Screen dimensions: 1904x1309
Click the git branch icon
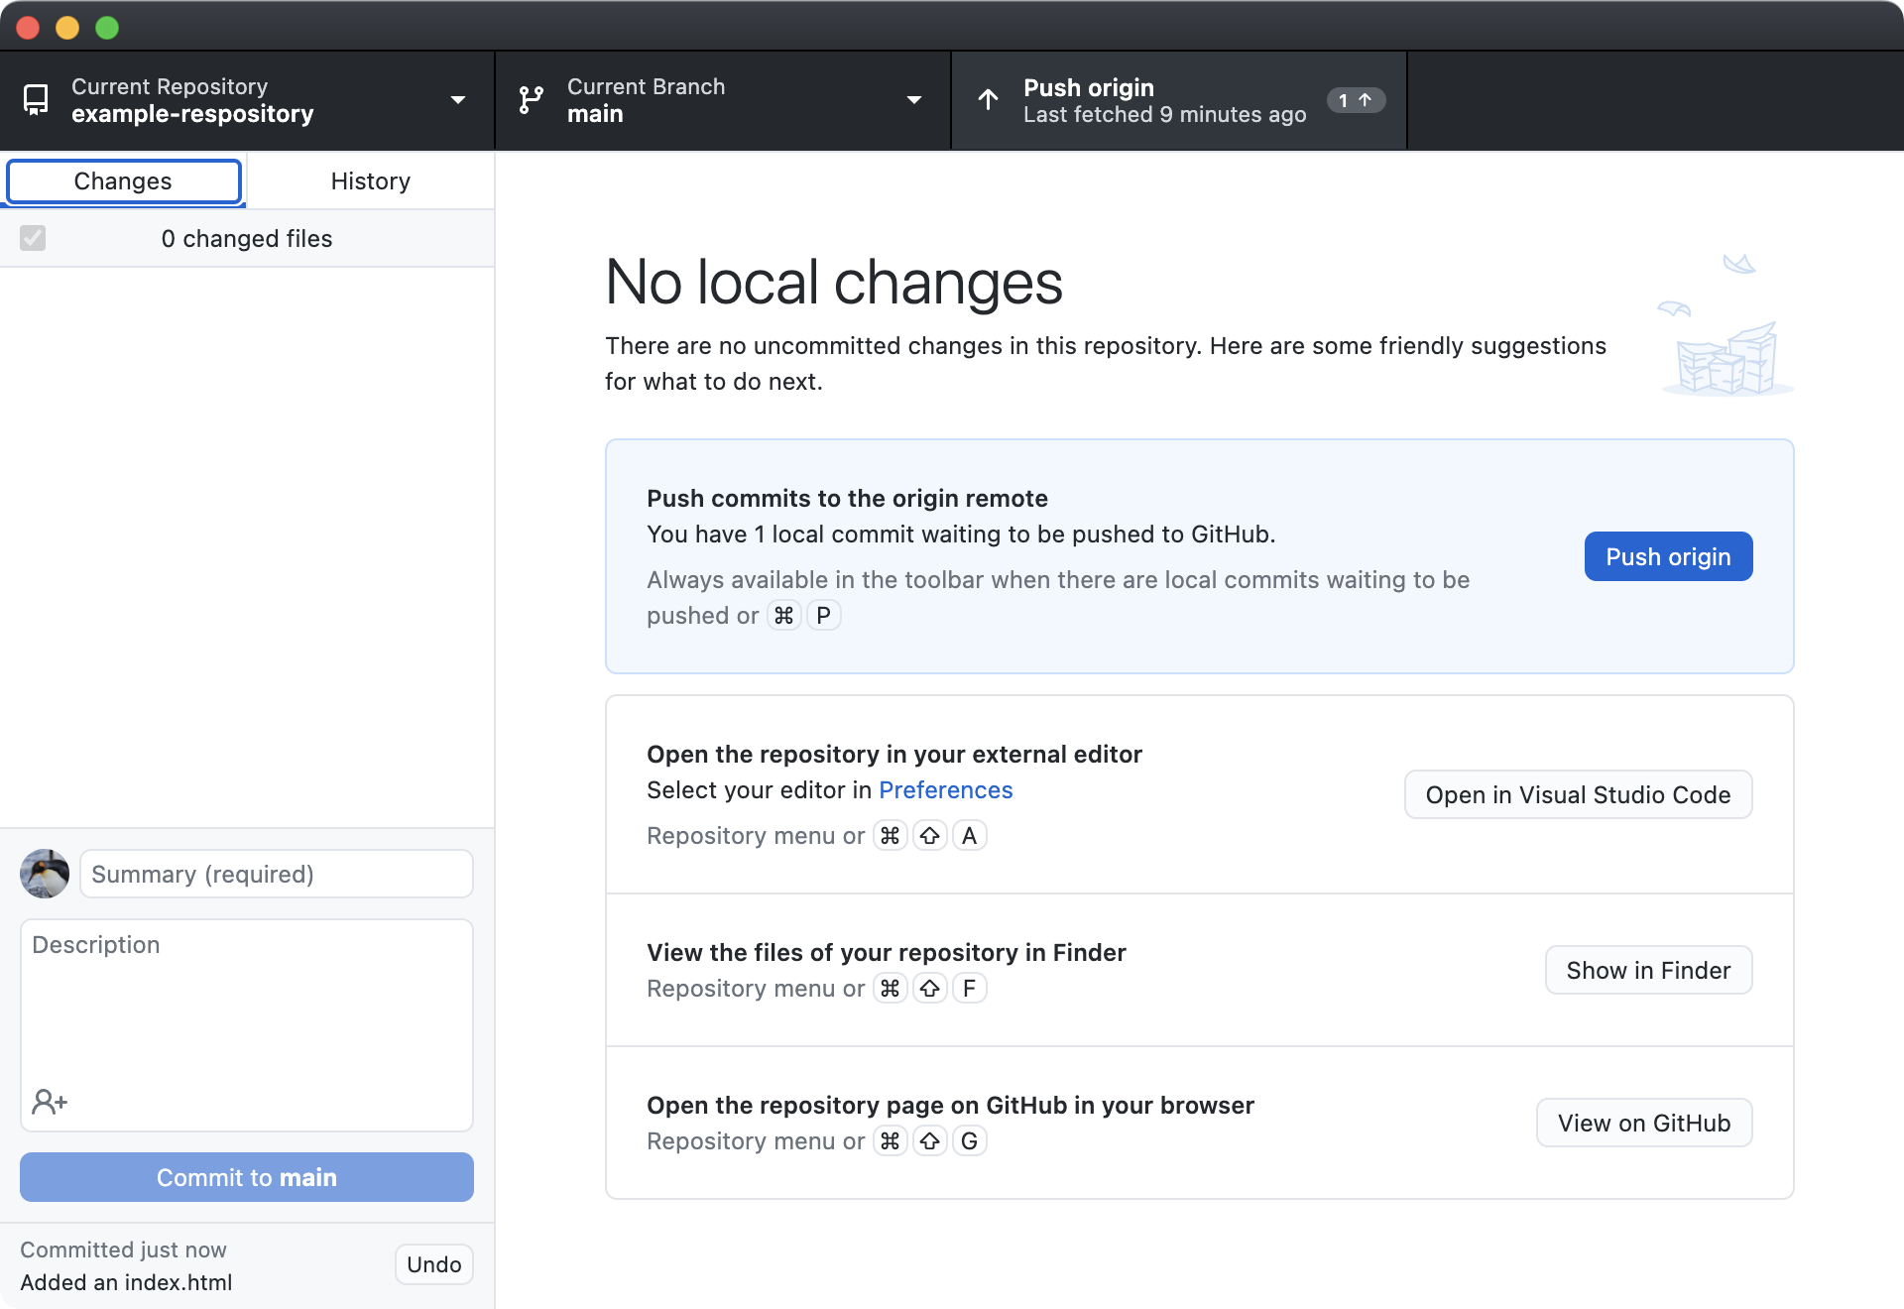pos(532,100)
